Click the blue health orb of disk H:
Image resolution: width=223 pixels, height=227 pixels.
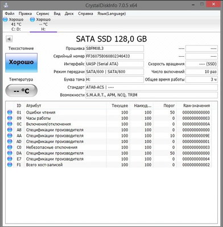pos(32,19)
